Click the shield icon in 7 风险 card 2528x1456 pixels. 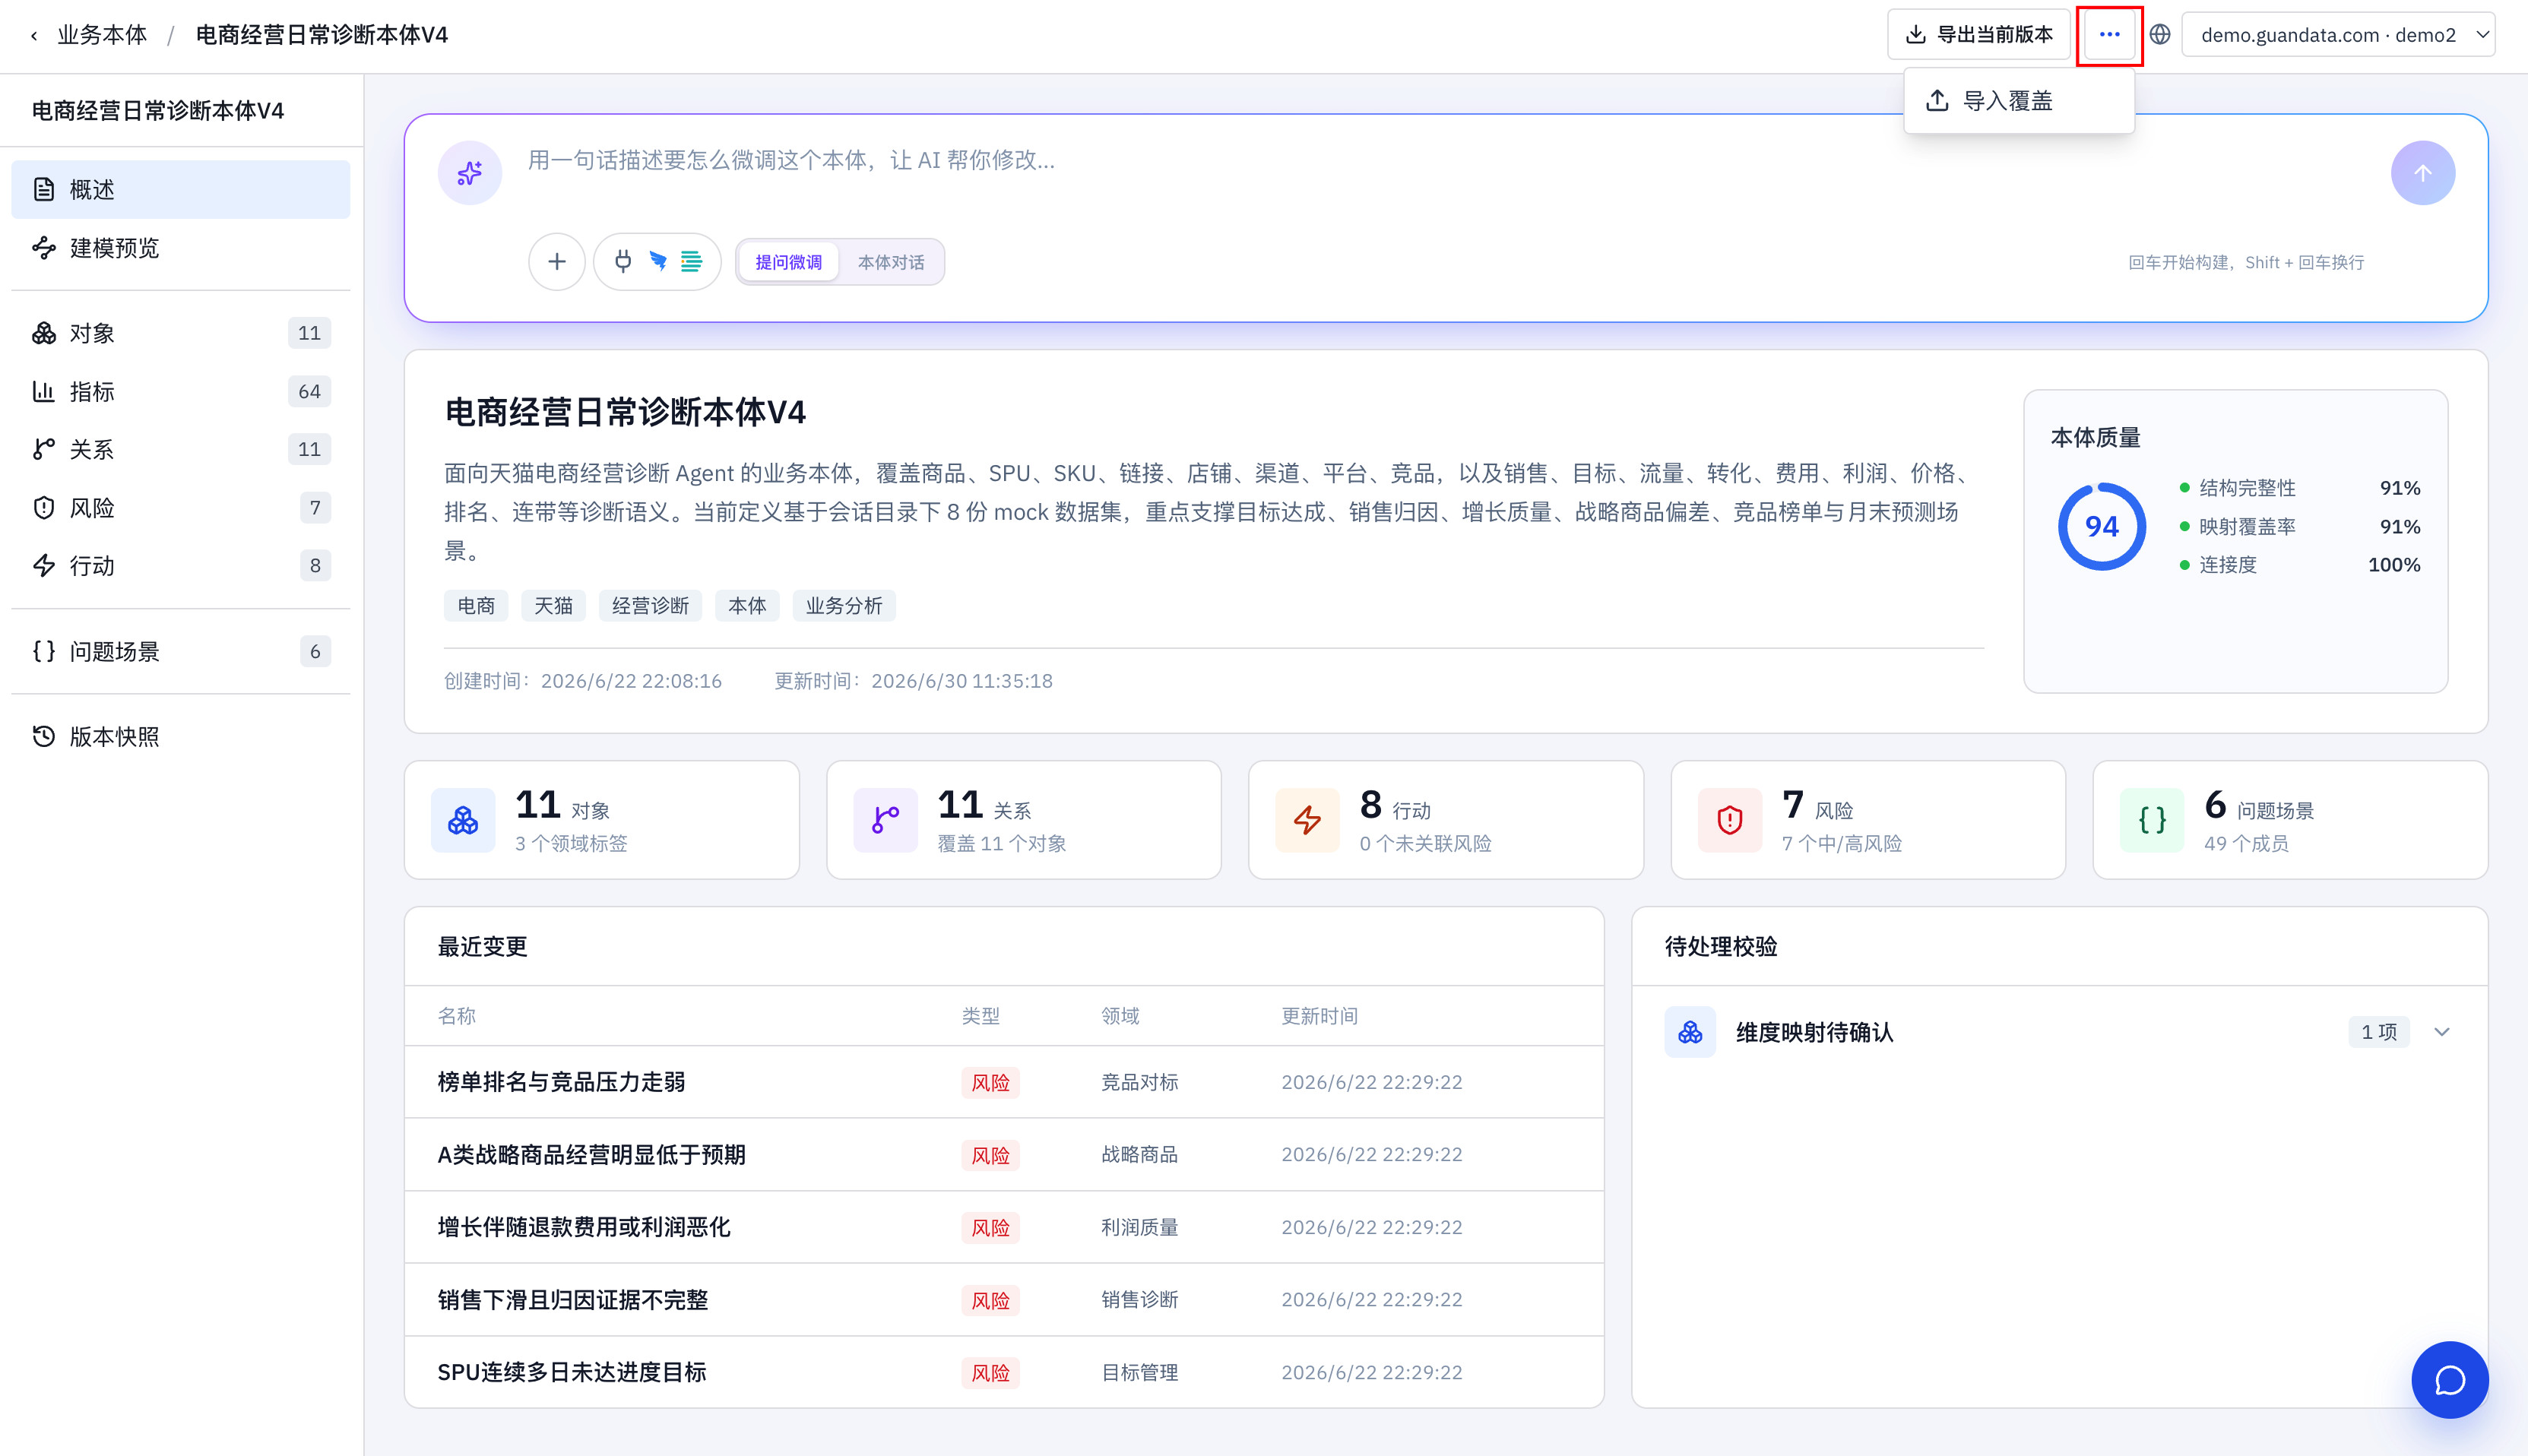(1730, 820)
